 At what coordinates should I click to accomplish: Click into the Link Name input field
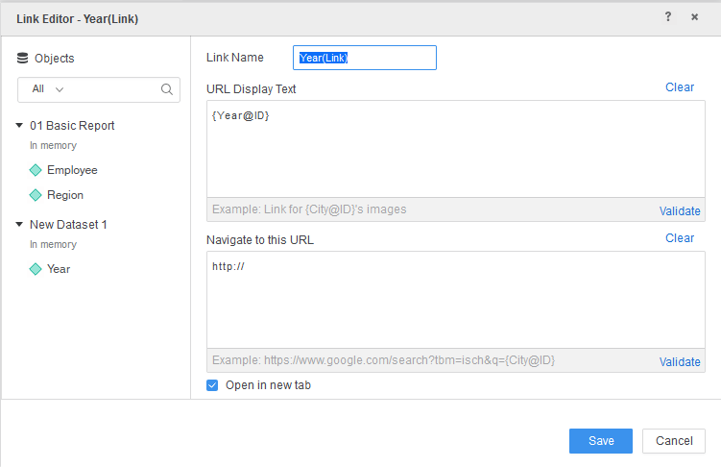[364, 58]
